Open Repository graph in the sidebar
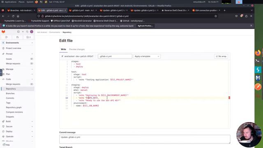The height and width of the screenshot is (148, 263). [17, 107]
